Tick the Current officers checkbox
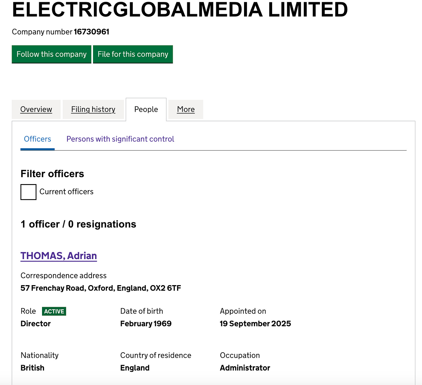Viewport: 422px width, 385px height. [x=28, y=192]
